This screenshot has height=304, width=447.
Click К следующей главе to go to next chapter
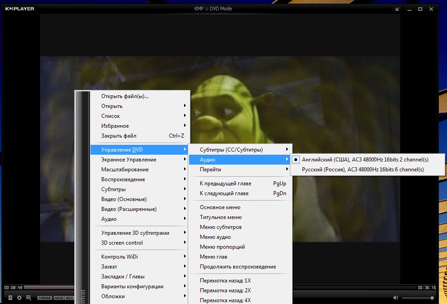[x=224, y=193]
